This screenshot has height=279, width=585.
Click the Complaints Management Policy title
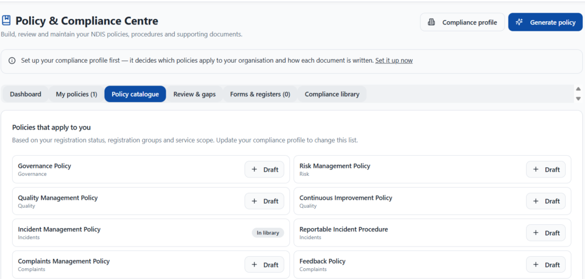tap(64, 261)
